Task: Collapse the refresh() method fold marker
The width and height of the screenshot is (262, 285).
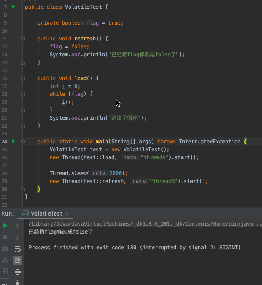Action: (23, 39)
